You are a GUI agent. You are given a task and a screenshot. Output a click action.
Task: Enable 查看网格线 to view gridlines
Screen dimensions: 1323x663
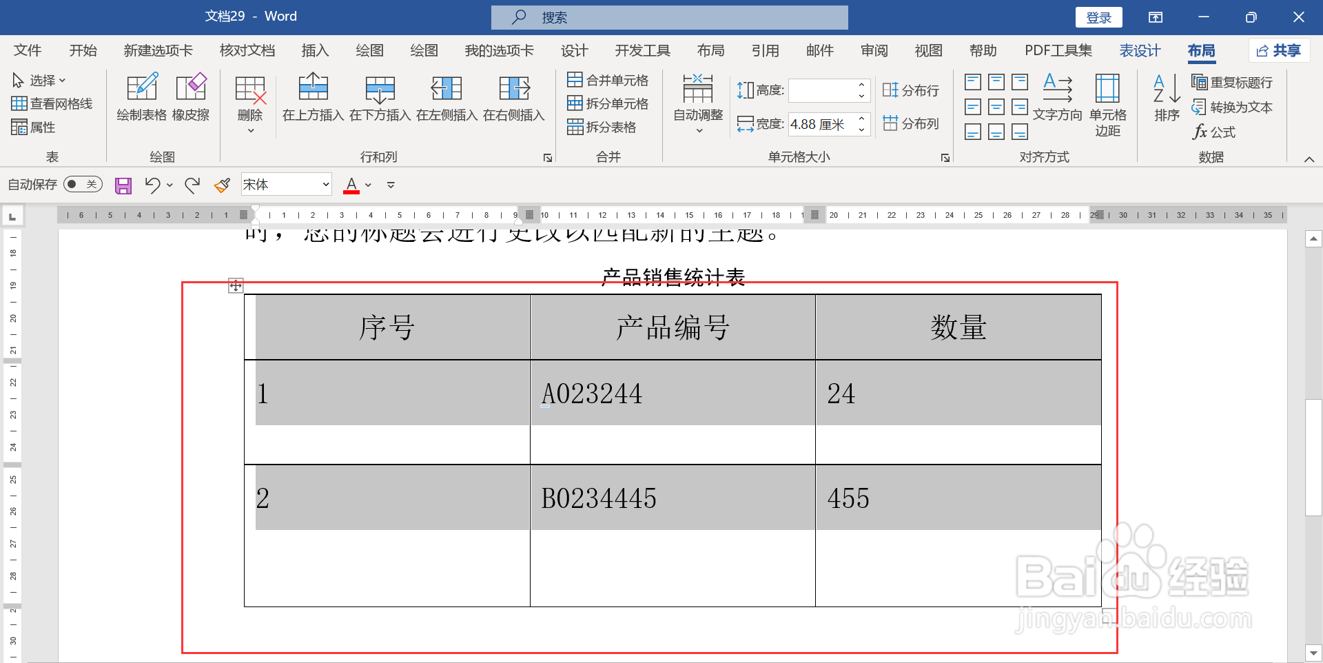click(52, 103)
